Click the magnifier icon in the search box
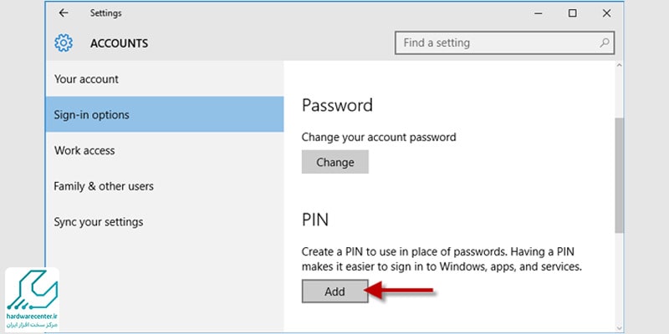The height and width of the screenshot is (334, 669). pyautogui.click(x=604, y=43)
